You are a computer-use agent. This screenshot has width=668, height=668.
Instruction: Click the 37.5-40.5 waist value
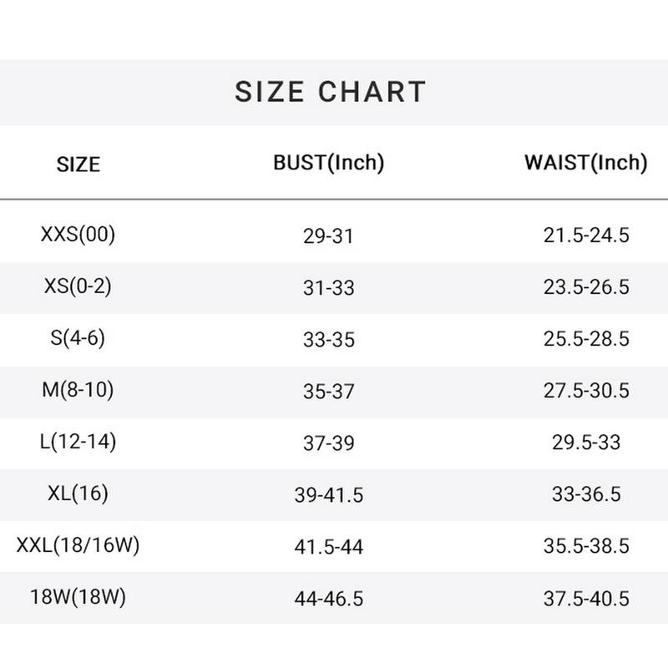585,599
